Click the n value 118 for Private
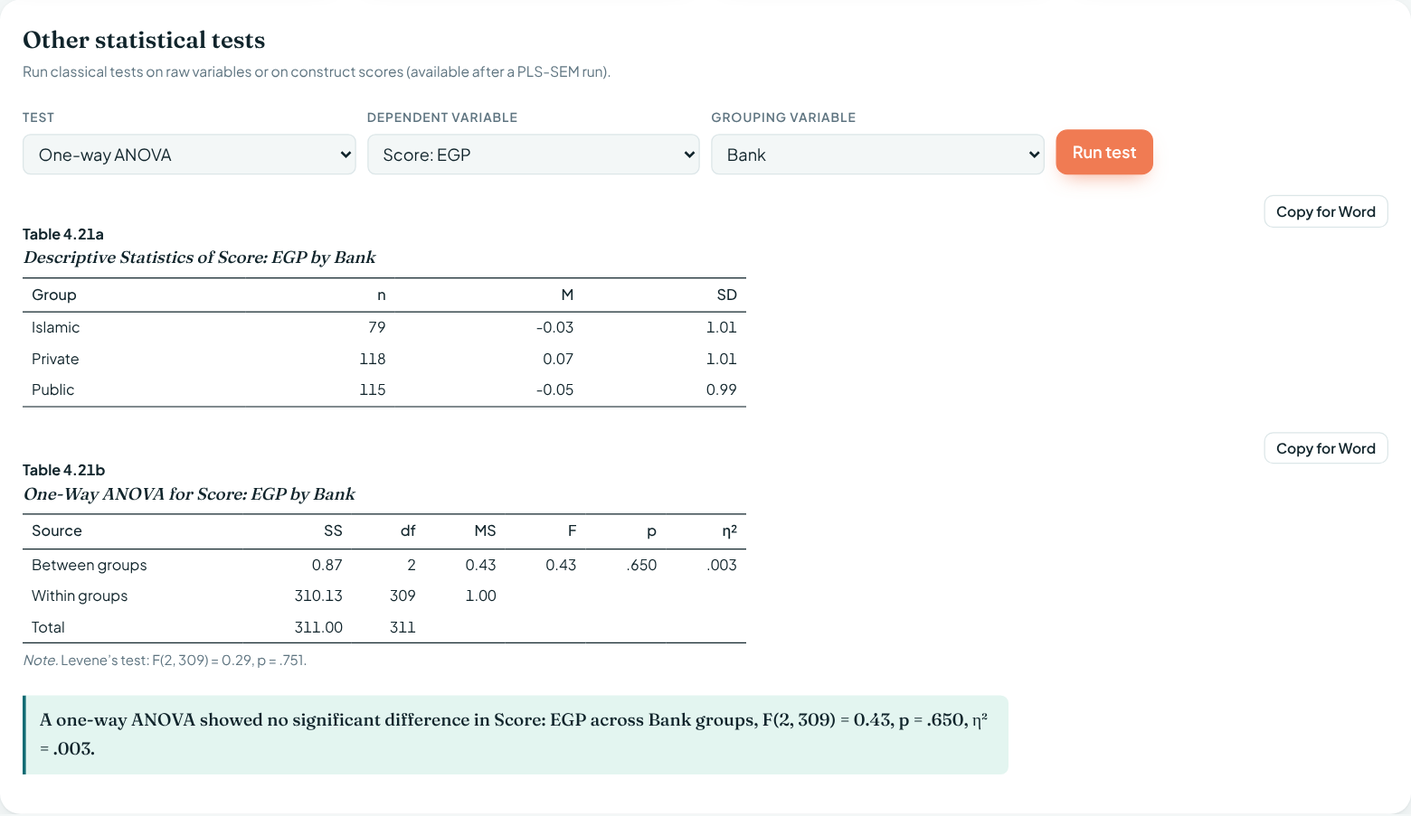Image resolution: width=1411 pixels, height=816 pixels. click(x=373, y=359)
